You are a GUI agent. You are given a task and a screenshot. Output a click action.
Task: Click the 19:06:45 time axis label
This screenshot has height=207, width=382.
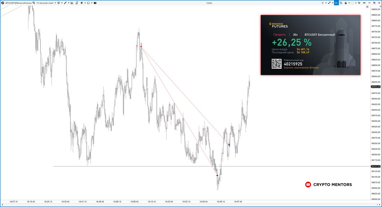tap(135, 201)
